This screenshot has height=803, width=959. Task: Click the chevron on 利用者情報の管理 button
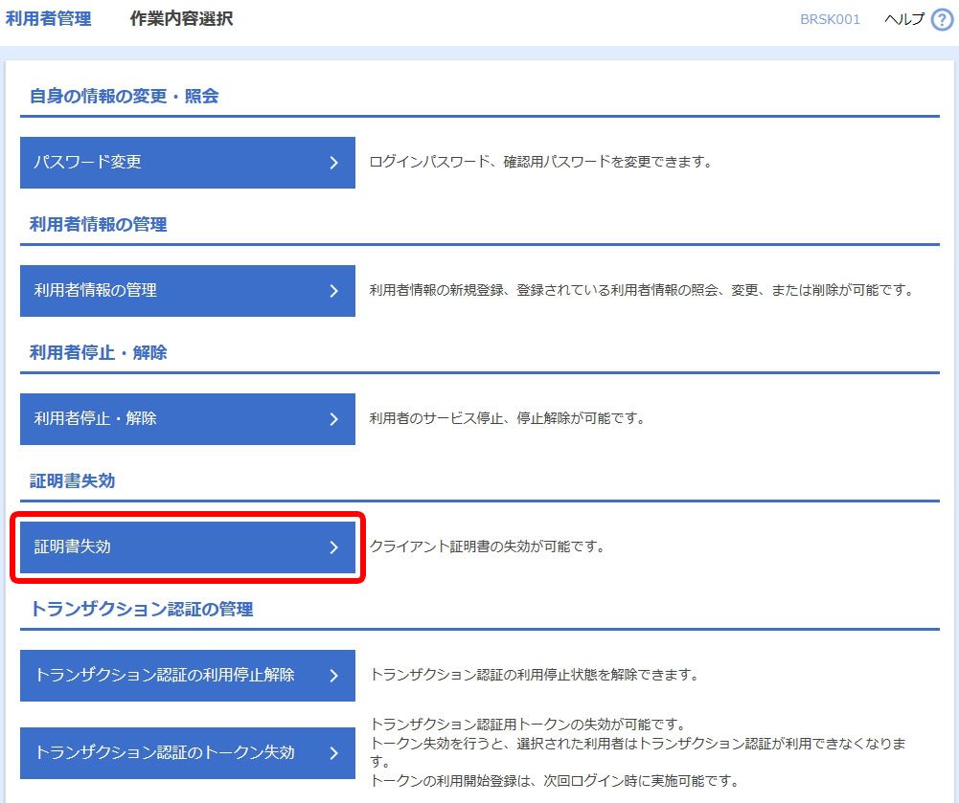[x=333, y=291]
